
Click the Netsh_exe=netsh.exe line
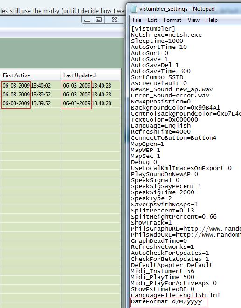pos(166,35)
